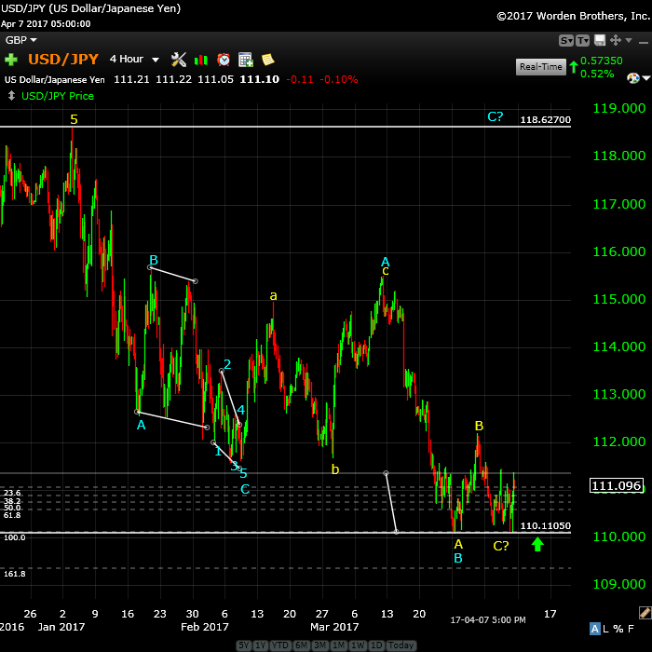Click the Mar 2017 axis label
The height and width of the screenshot is (652, 652).
point(334,627)
